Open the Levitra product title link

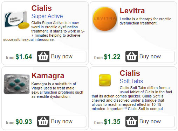(132, 10)
